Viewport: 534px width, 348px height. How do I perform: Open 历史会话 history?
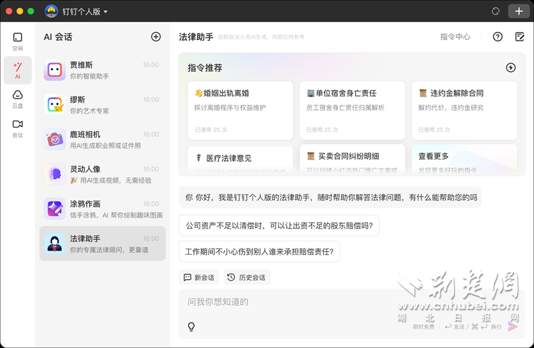click(247, 277)
